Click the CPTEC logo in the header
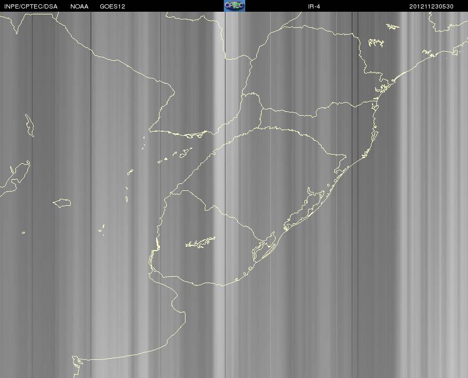468x378 pixels. 235,6
